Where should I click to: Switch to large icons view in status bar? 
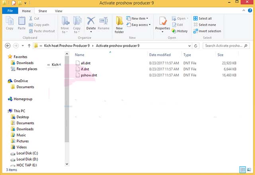tap(249, 170)
